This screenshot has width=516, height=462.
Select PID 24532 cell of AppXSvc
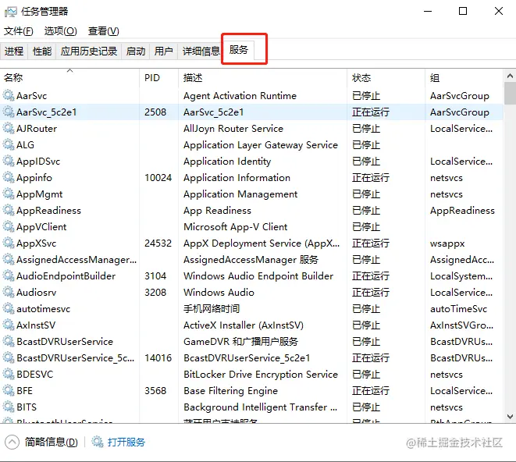[x=158, y=243]
